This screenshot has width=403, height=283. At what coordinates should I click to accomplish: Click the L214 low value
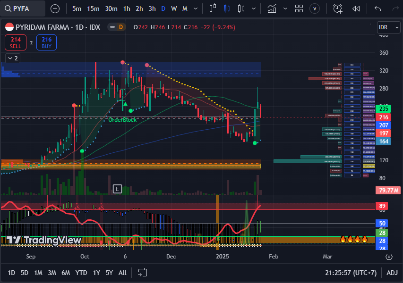[x=174, y=27]
